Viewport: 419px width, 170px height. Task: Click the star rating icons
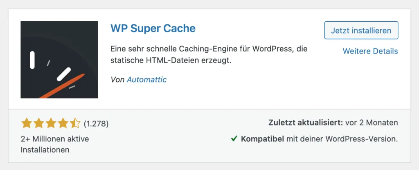pos(51,123)
